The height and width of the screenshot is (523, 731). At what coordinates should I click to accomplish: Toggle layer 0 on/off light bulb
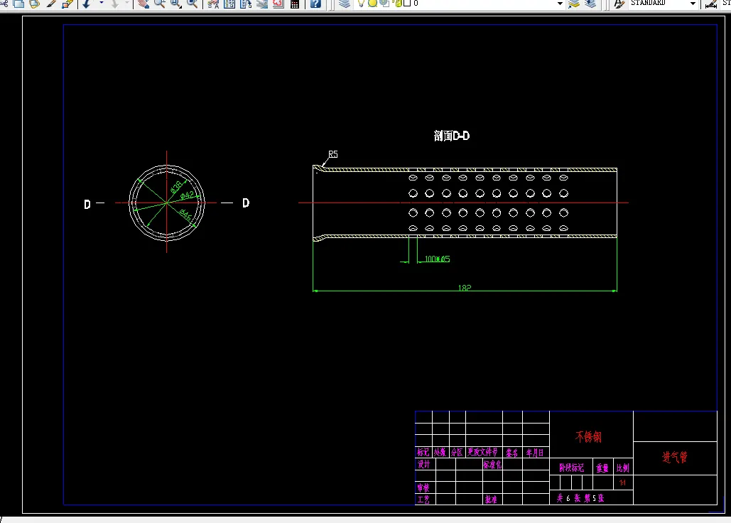[x=361, y=4]
